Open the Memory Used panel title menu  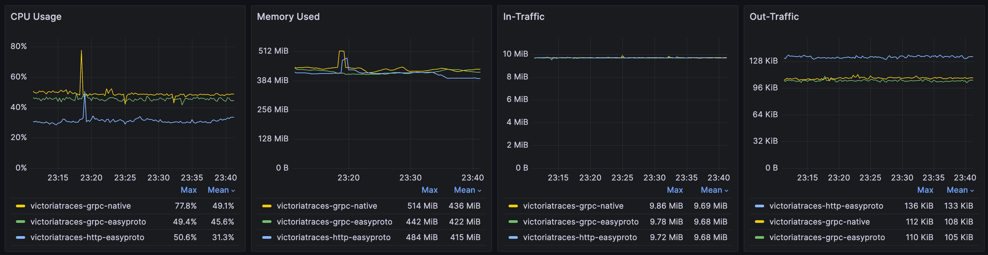pyautogui.click(x=288, y=17)
